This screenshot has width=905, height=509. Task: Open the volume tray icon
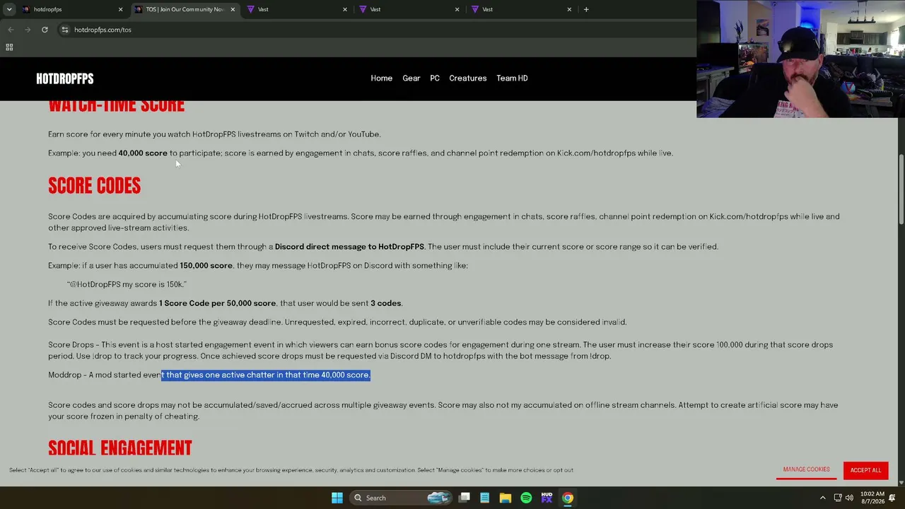[x=848, y=498]
